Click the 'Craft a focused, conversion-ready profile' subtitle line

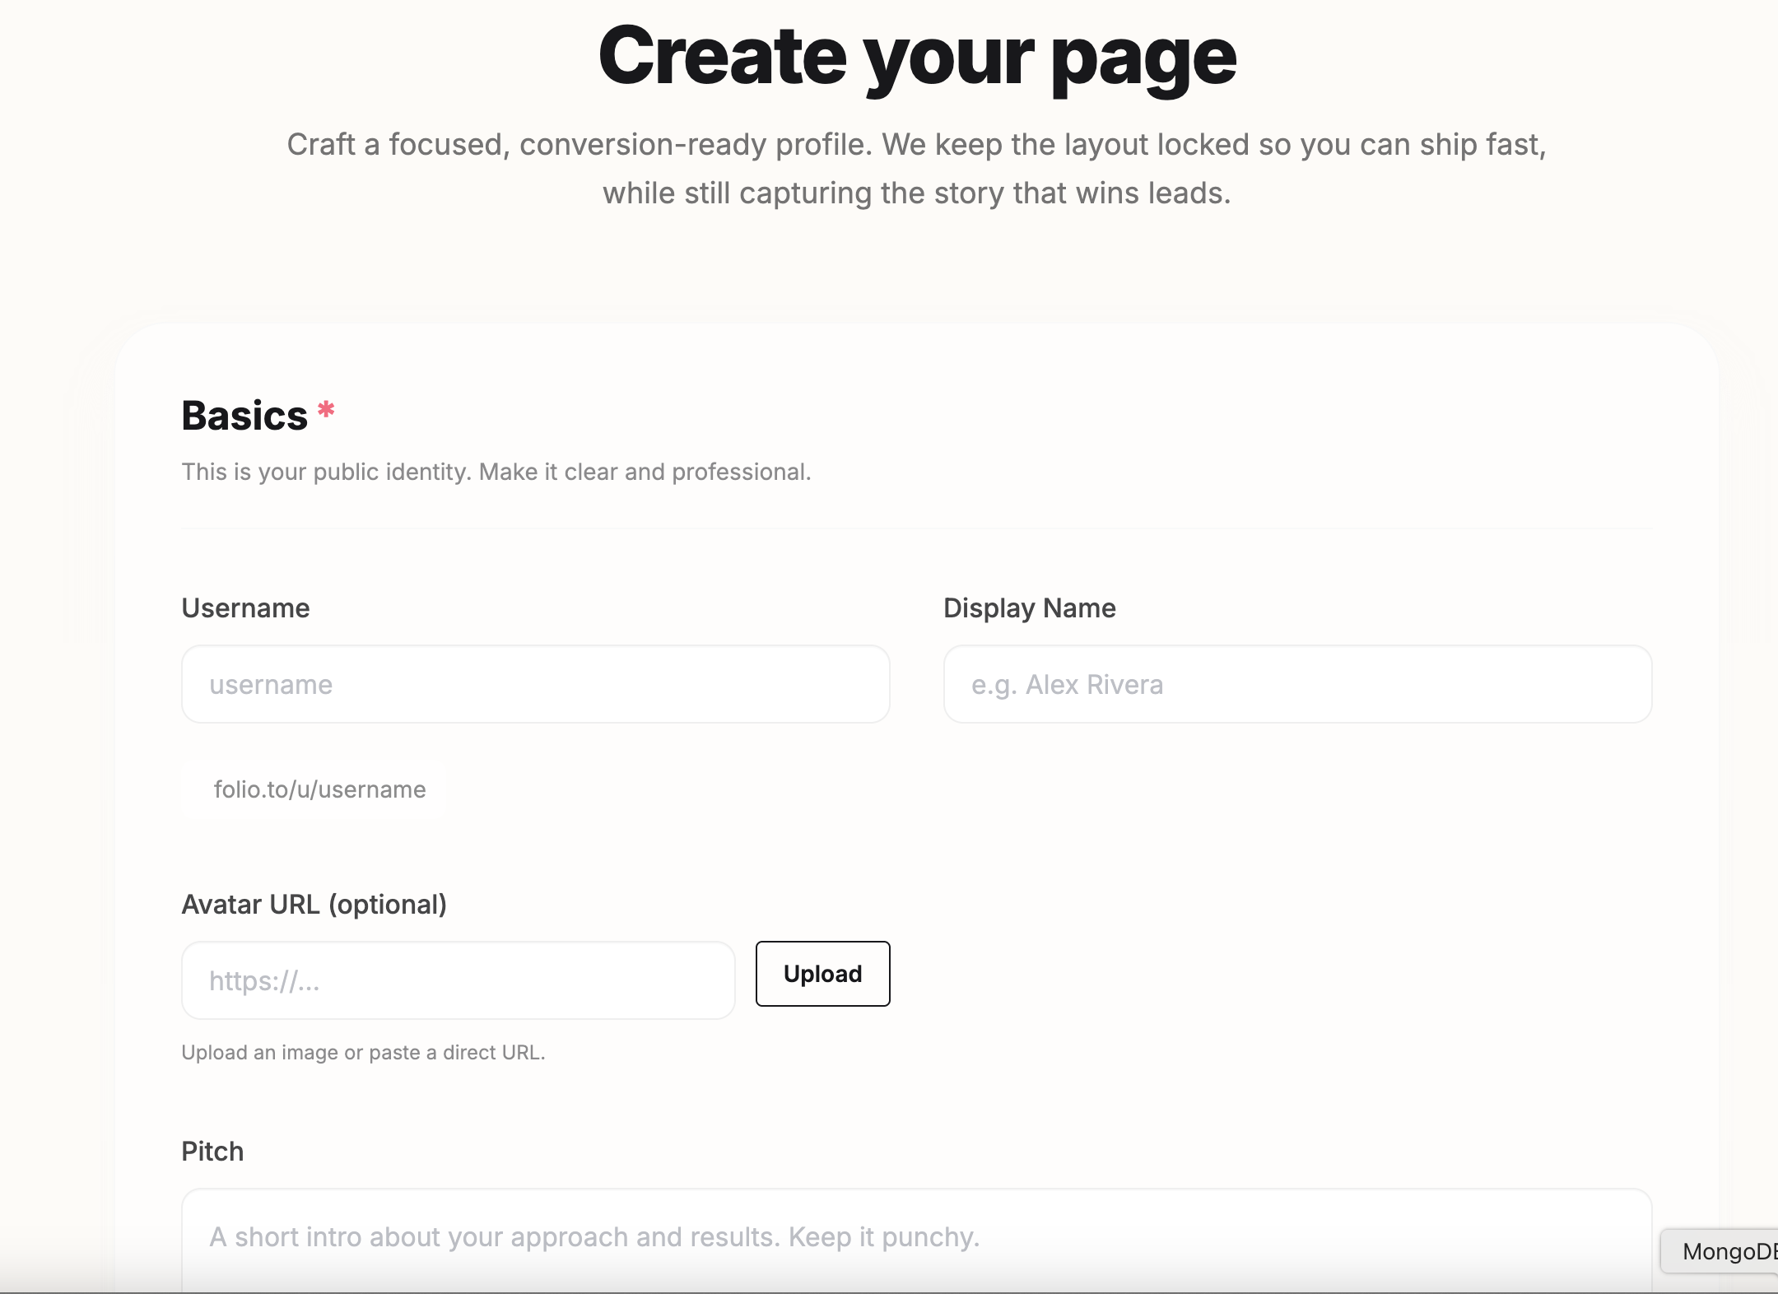916,145
